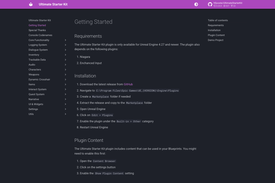Click the Interact System sidebar label
The image size is (275, 183).
pyautogui.click(x=37, y=89)
